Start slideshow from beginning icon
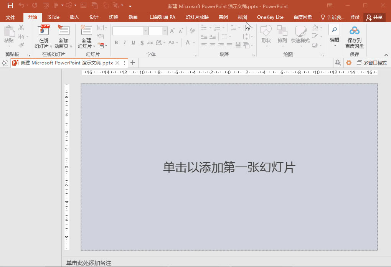 tap(46, 5)
